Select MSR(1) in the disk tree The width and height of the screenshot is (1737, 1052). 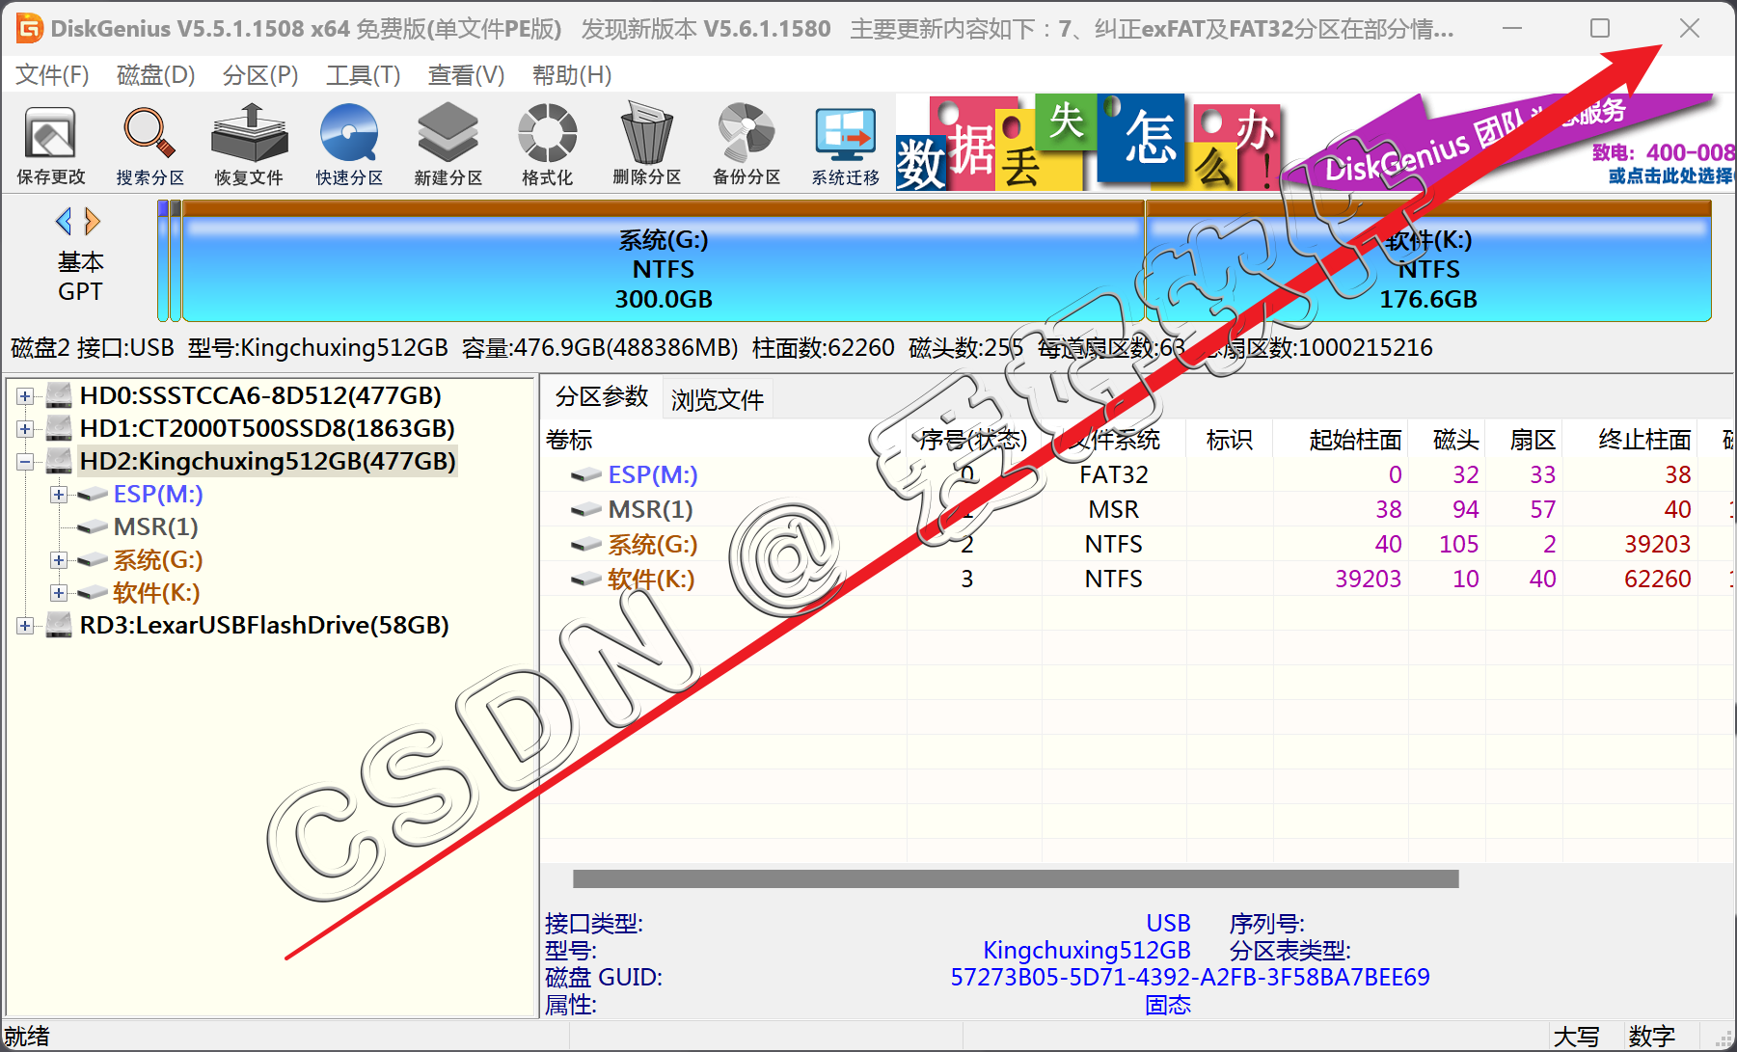(x=155, y=526)
